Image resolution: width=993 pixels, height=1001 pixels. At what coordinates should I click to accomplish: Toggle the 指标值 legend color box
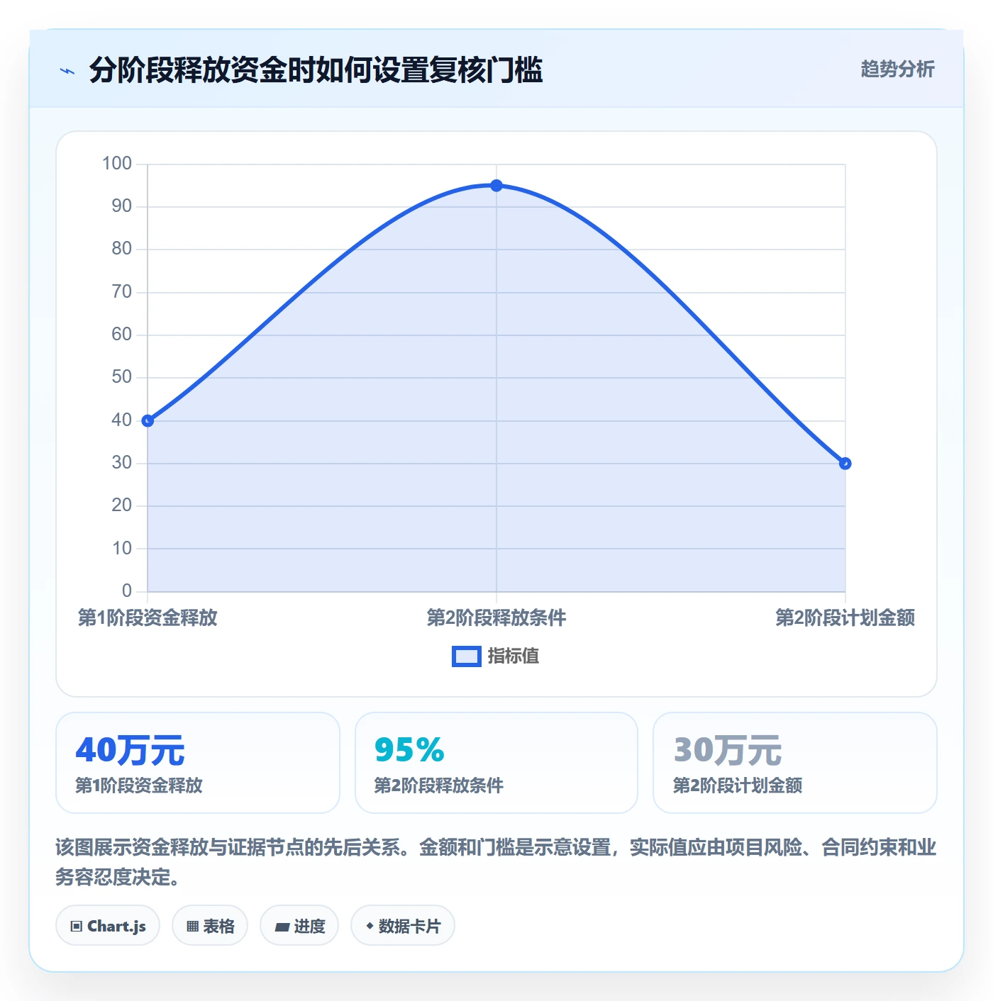pyautogui.click(x=466, y=656)
